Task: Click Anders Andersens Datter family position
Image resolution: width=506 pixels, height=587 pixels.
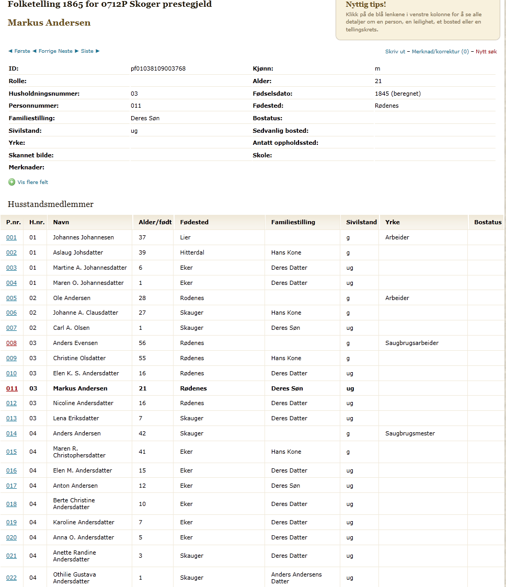Action: (296, 578)
